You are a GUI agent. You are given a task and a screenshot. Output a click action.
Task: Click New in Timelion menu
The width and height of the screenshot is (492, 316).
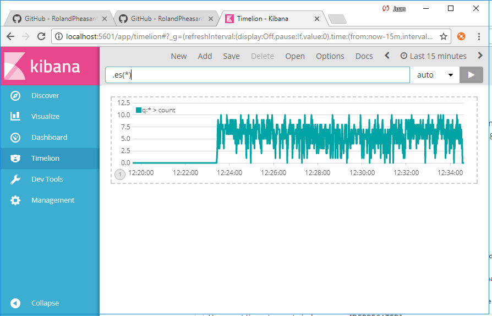[x=179, y=56]
